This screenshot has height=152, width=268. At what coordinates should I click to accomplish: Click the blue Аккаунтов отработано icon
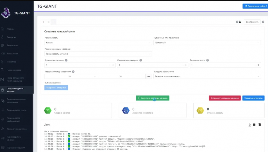pyautogui.click(x=126, y=110)
